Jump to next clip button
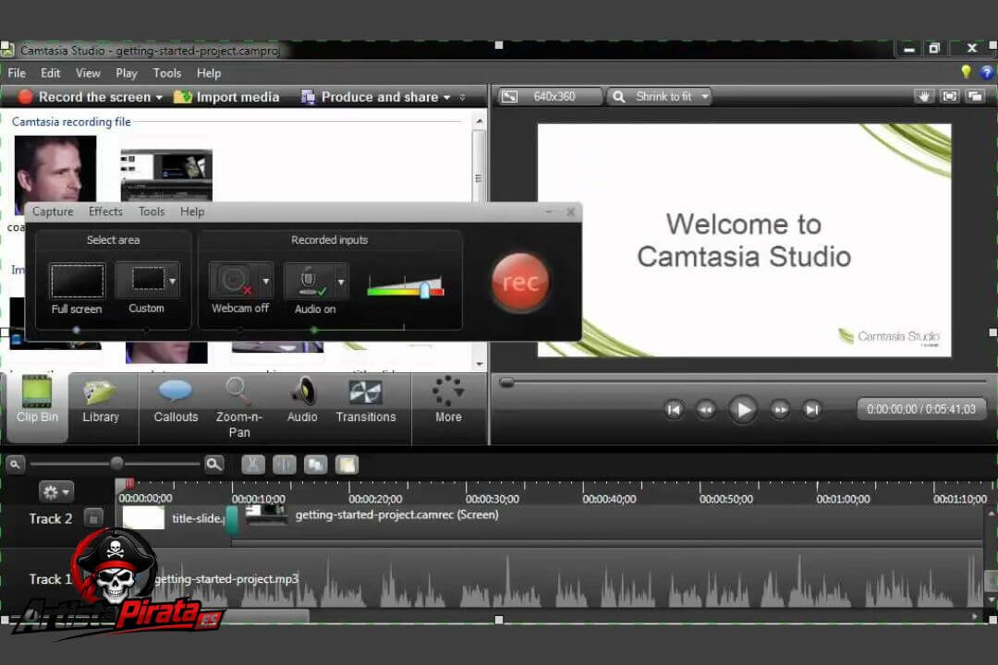The width and height of the screenshot is (998, 665). click(x=811, y=410)
